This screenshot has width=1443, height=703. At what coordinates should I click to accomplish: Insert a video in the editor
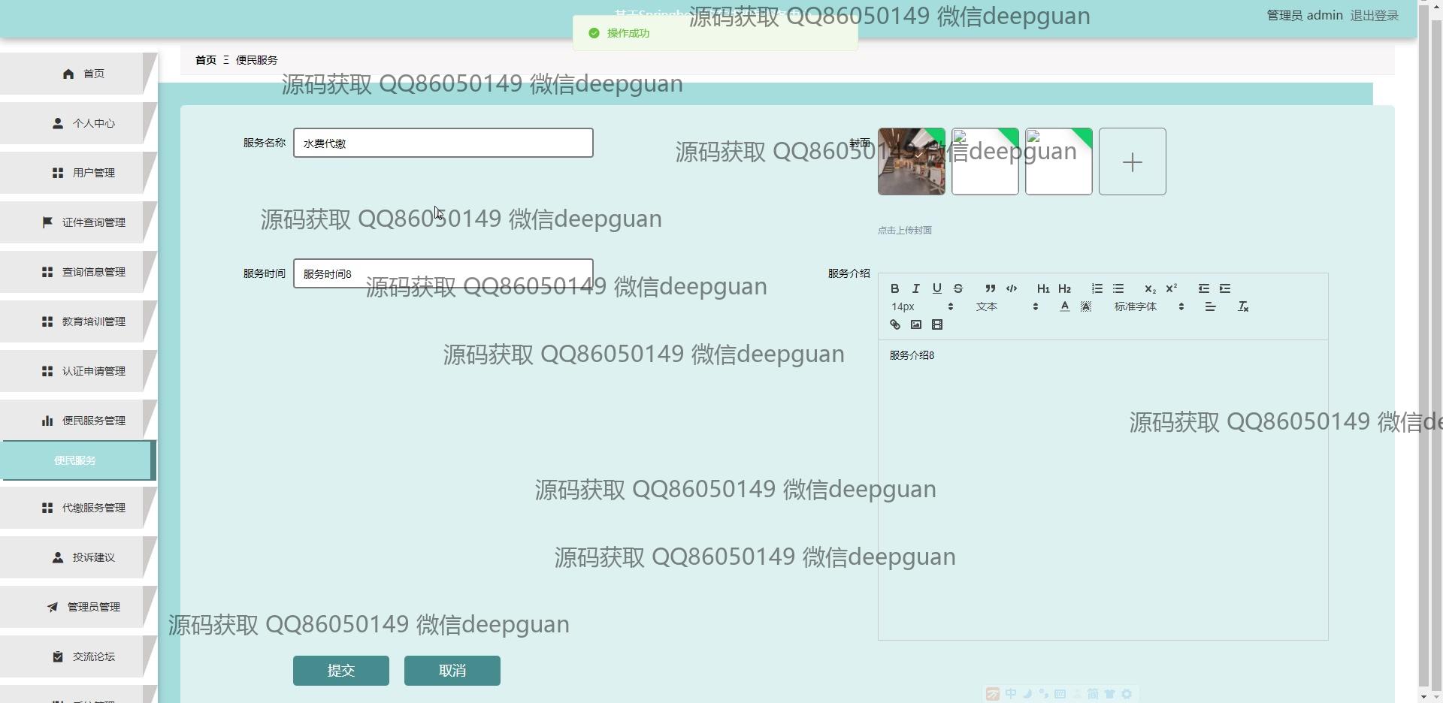[936, 324]
